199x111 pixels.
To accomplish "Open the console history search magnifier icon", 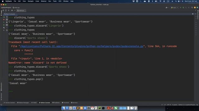I will pyautogui.click(x=4, y=27).
